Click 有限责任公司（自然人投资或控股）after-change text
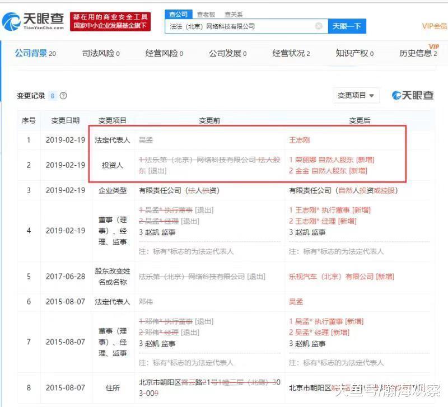448x407 pixels. tap(343, 190)
